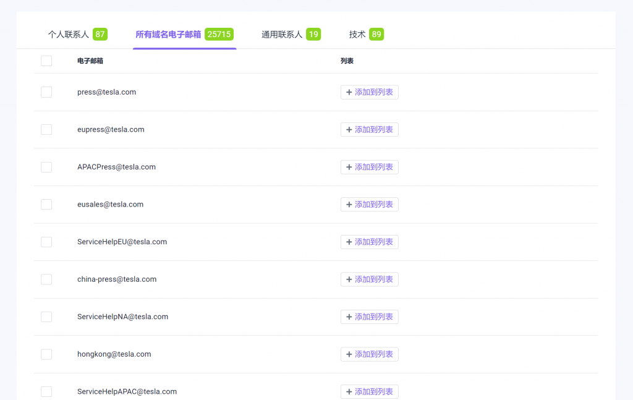Select the APACPress@tesla.com row checkbox

[46, 167]
